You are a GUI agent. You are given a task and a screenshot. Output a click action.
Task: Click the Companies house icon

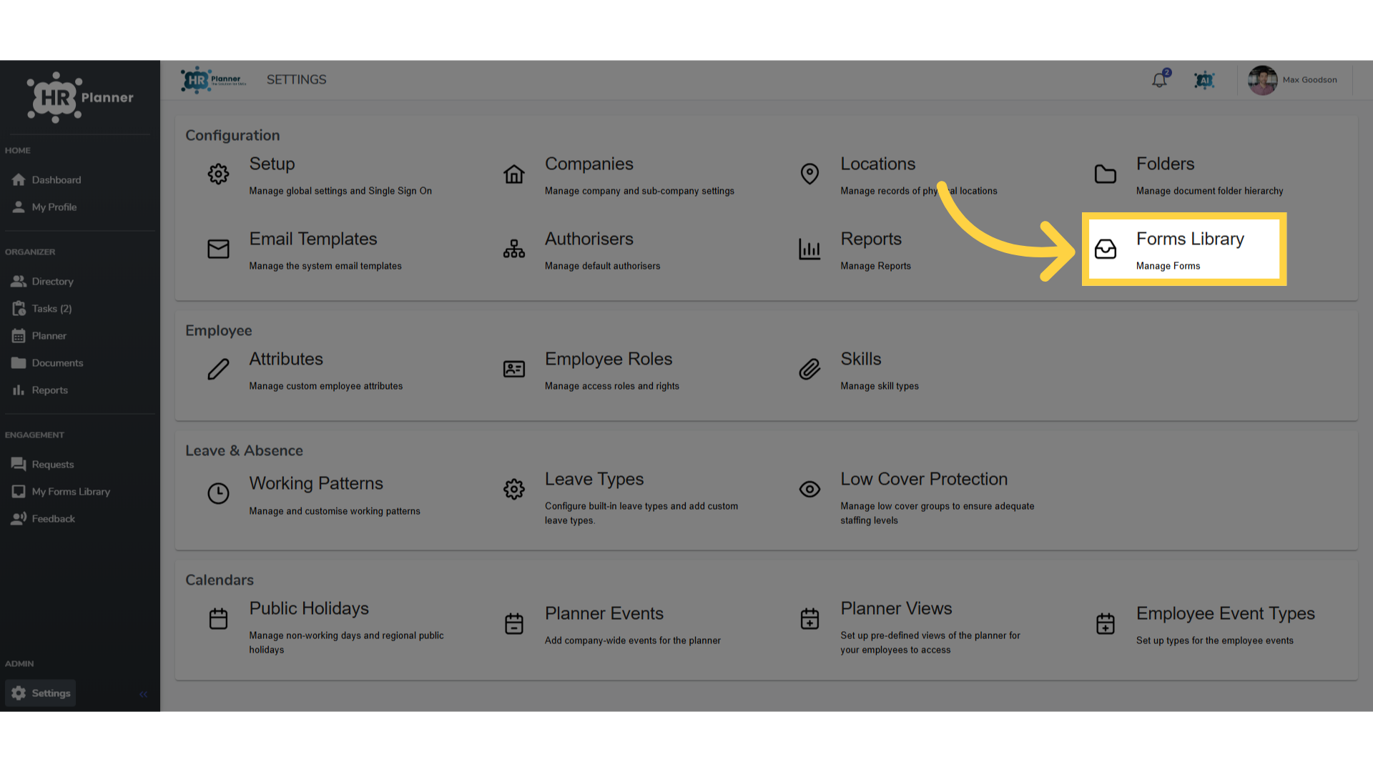click(514, 174)
